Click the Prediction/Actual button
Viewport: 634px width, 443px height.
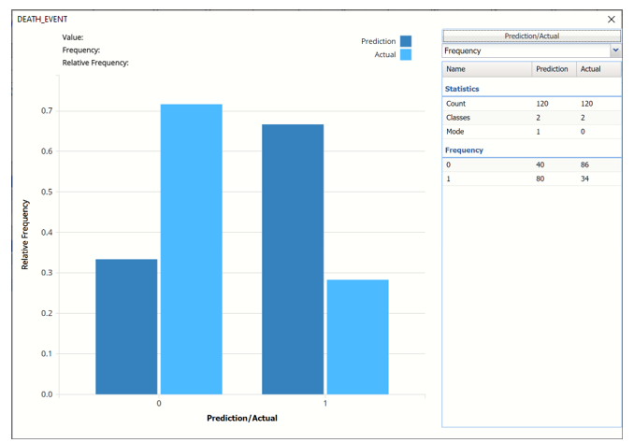(531, 36)
